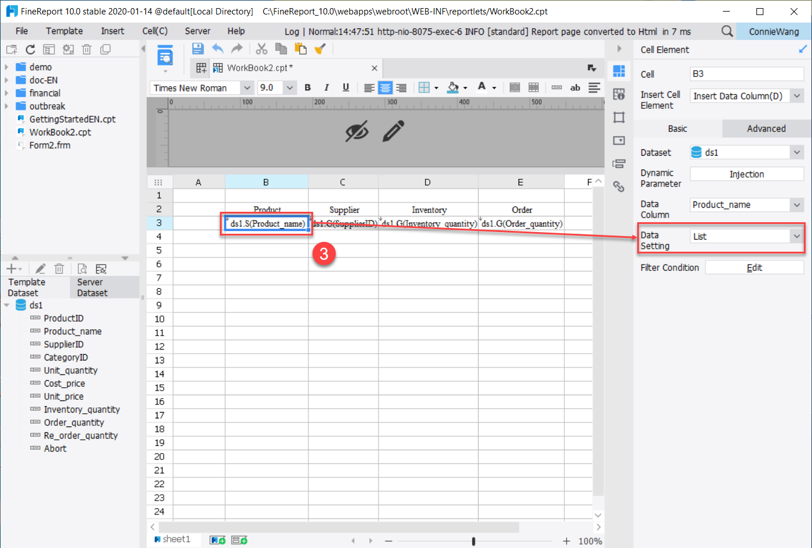Toggle italic formatting
This screenshot has height=548, width=812.
326,87
